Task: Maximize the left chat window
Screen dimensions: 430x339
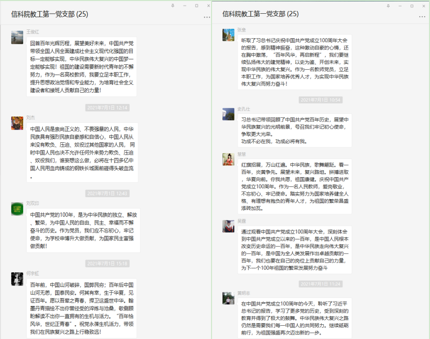Action: click(197, 5)
